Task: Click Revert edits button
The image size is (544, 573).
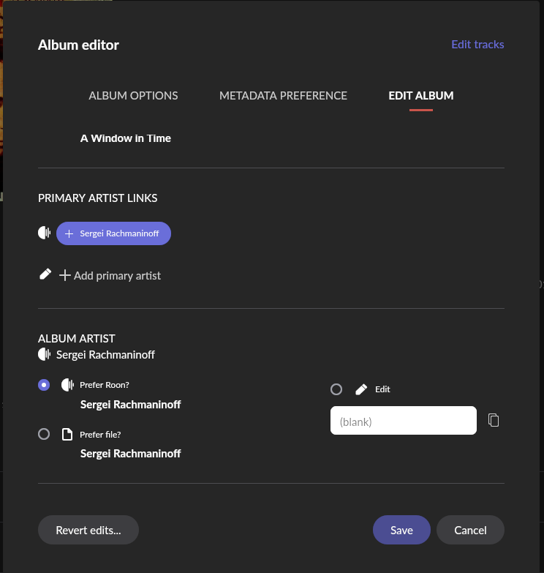Action: 88,531
